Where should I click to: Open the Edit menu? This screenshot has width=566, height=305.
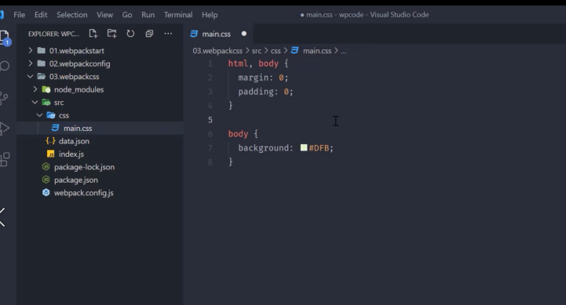coord(41,15)
